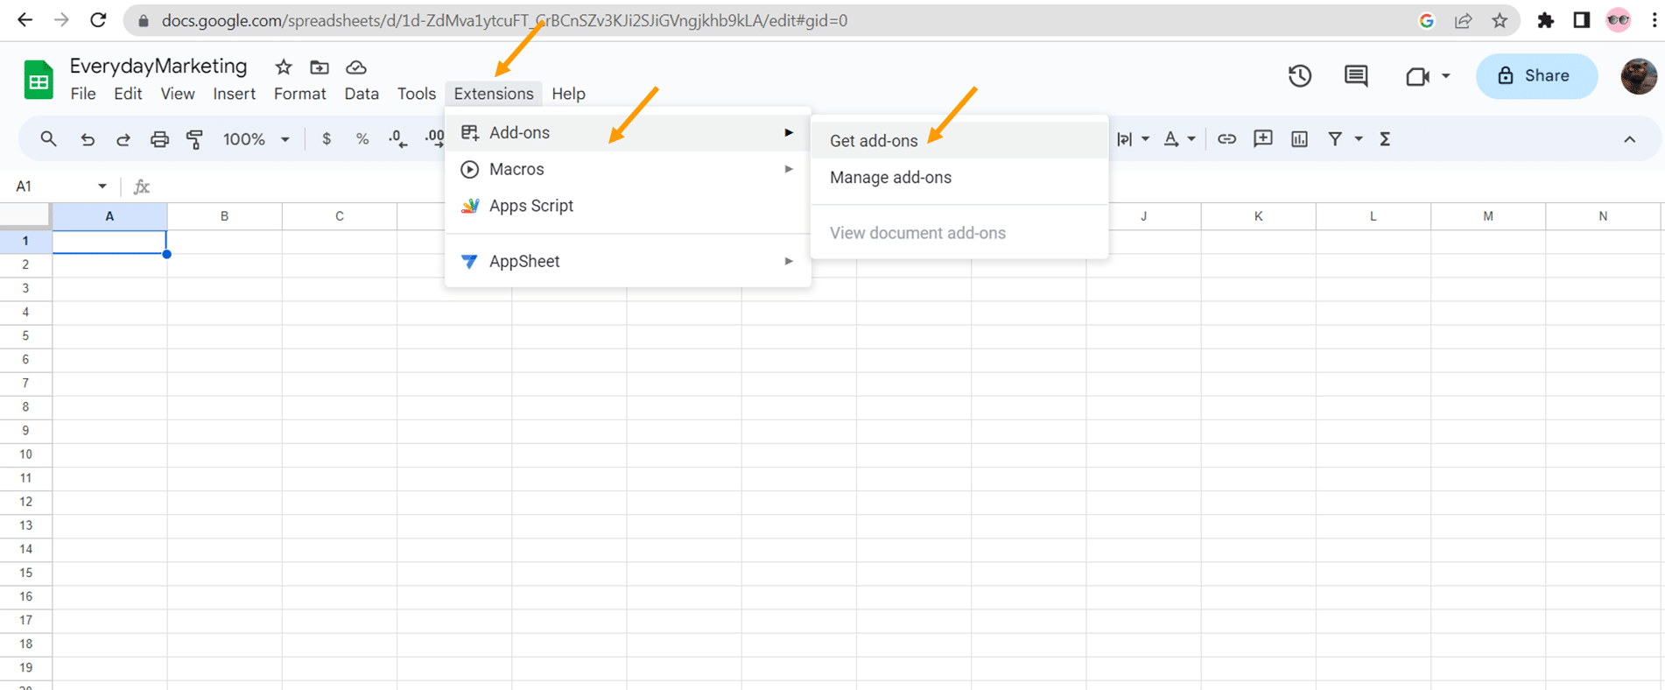Open the filter views dropdown arrow

click(1359, 139)
